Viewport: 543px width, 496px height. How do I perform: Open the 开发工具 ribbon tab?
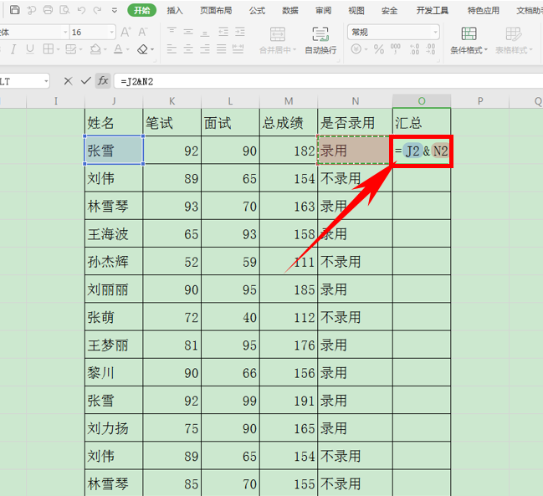click(x=432, y=10)
